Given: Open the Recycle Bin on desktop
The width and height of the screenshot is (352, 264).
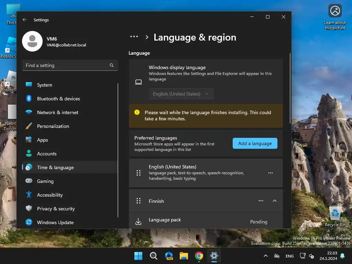Looking at the screenshot, I should coord(335,217).
